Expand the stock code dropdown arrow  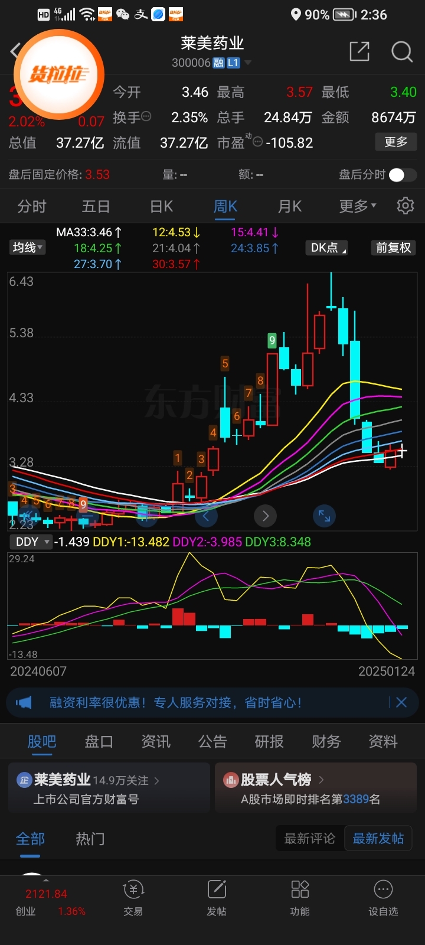click(x=248, y=63)
